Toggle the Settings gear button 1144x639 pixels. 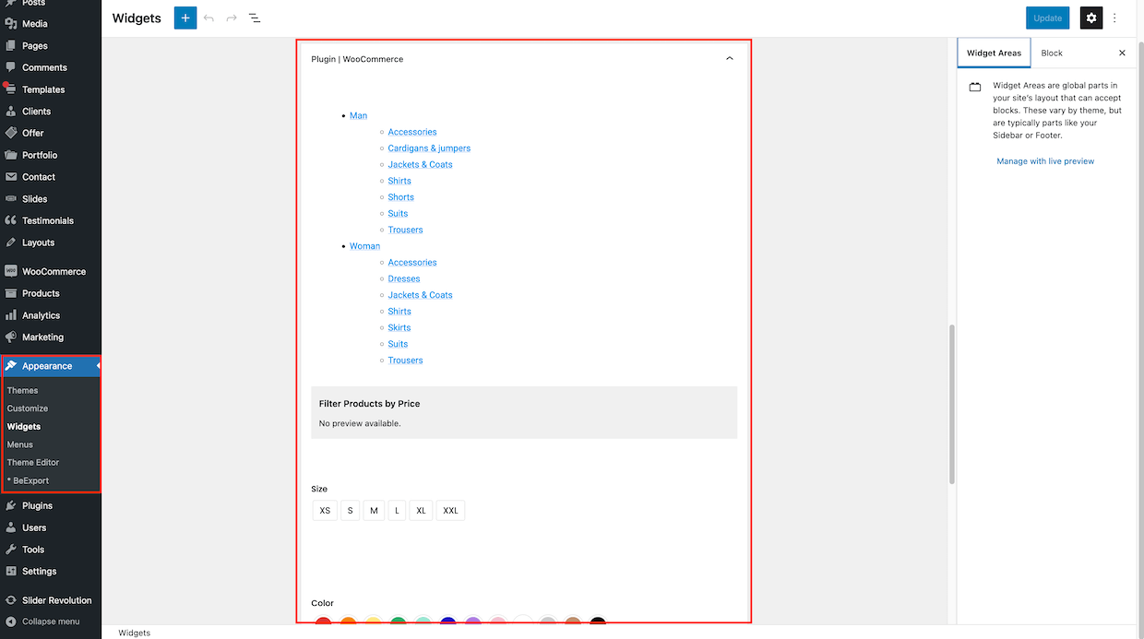tap(1091, 18)
